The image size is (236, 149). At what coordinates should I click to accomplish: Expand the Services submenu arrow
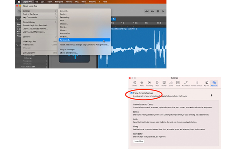56,37
